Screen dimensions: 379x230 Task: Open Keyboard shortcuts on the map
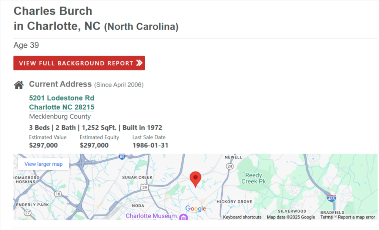pos(242,217)
